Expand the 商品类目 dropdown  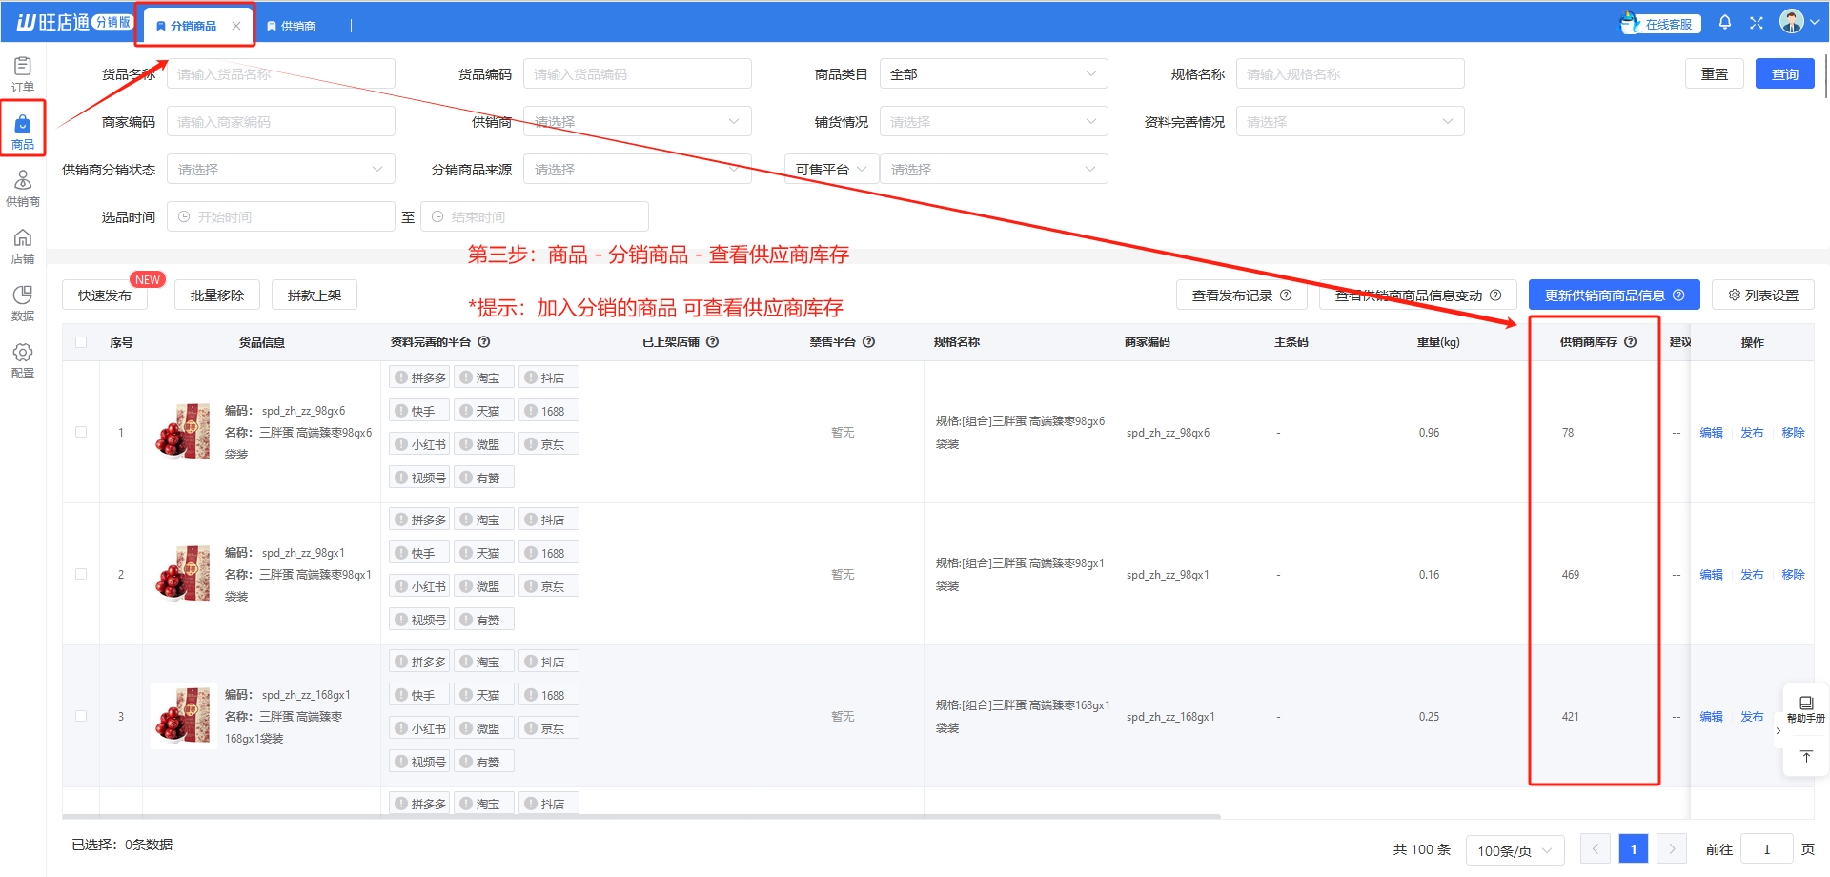[x=993, y=74]
